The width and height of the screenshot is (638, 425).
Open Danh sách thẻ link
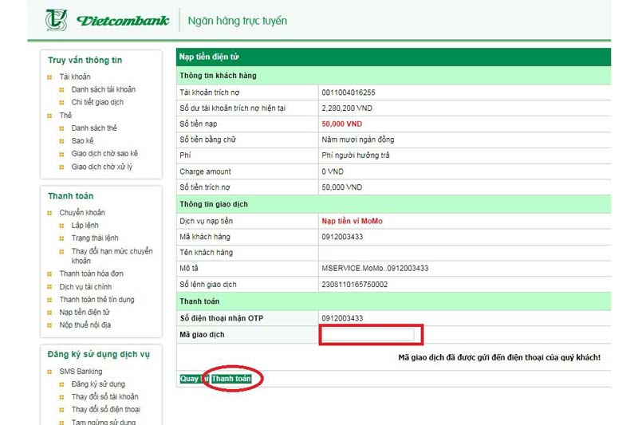94,128
